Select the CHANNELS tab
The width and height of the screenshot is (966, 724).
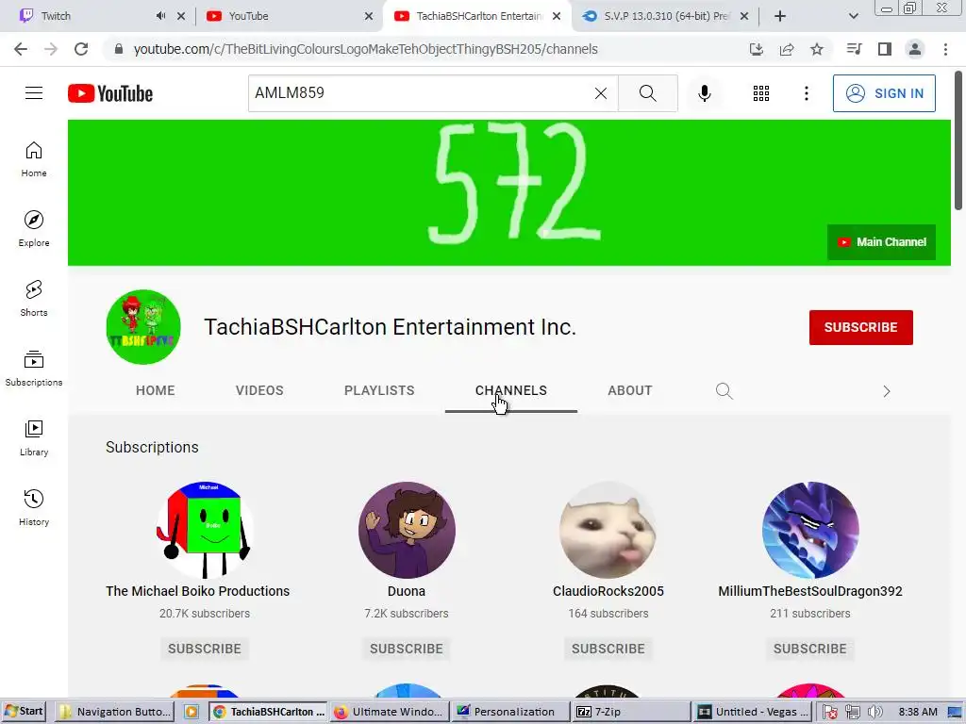pos(510,391)
